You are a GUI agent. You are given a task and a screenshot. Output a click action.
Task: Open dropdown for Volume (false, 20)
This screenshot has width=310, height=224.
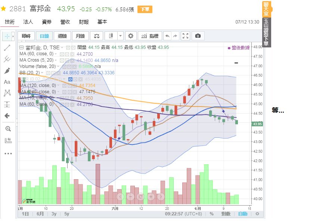pos(58,66)
